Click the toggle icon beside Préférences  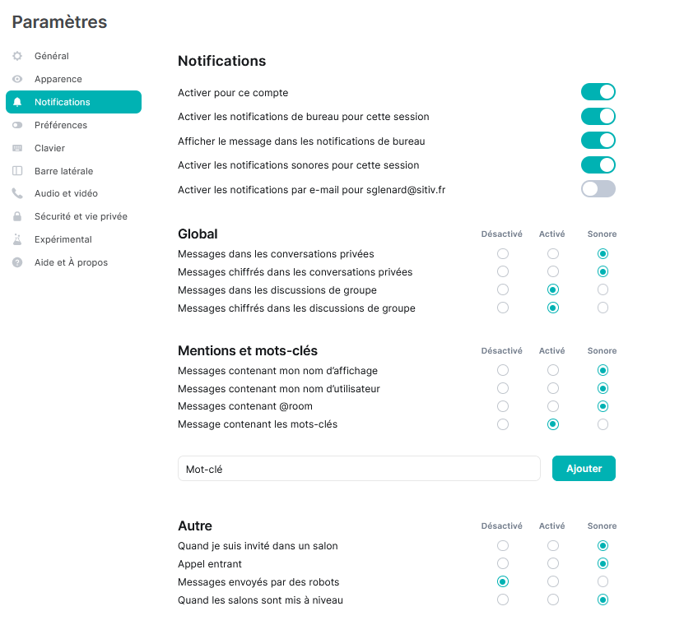17,125
